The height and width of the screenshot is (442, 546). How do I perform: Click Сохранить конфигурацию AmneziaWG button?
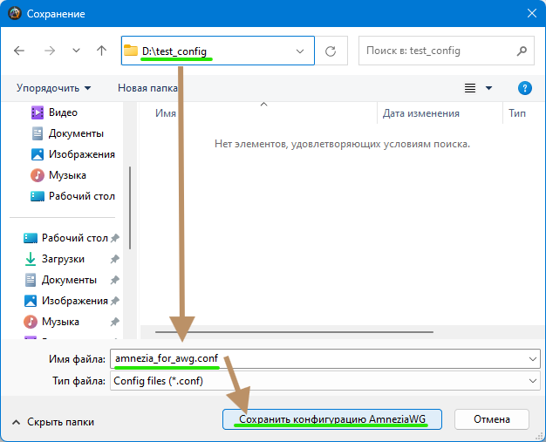tap(331, 419)
